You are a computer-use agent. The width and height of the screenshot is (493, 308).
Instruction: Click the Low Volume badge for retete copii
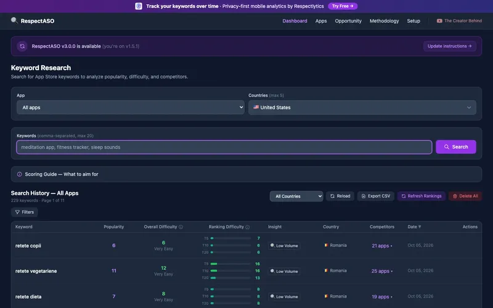coord(284,246)
